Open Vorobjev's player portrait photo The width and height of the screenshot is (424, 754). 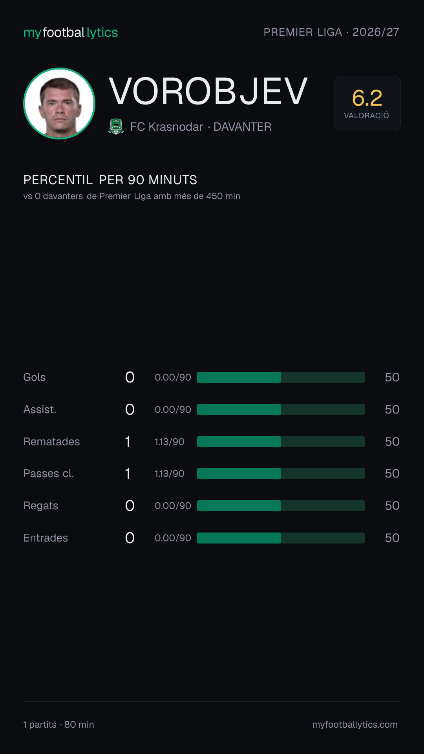pos(59,103)
